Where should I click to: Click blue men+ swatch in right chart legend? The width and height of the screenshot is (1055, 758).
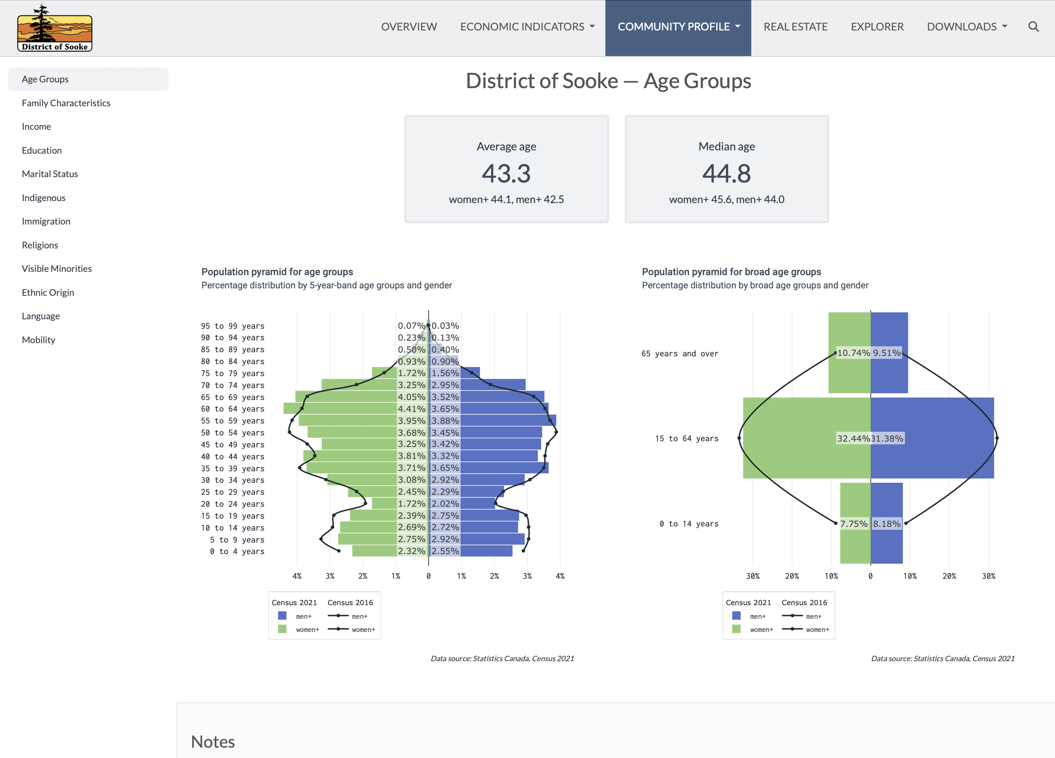[x=736, y=616]
